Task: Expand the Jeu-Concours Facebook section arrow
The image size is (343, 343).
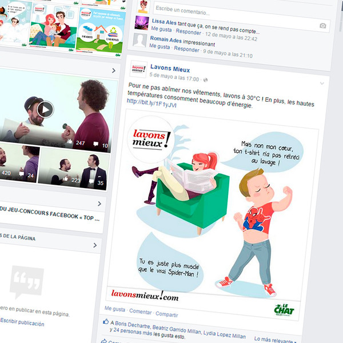Action: 99,203
